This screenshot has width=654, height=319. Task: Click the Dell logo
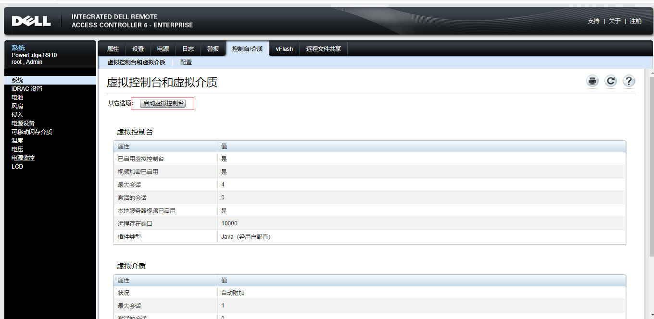click(x=31, y=21)
